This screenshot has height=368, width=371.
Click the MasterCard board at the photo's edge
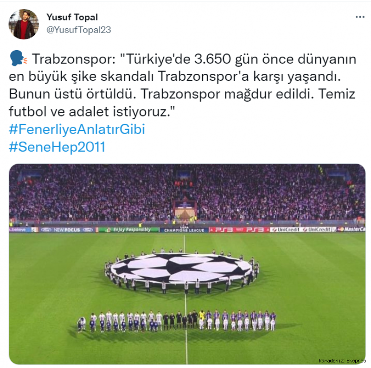point(351,229)
